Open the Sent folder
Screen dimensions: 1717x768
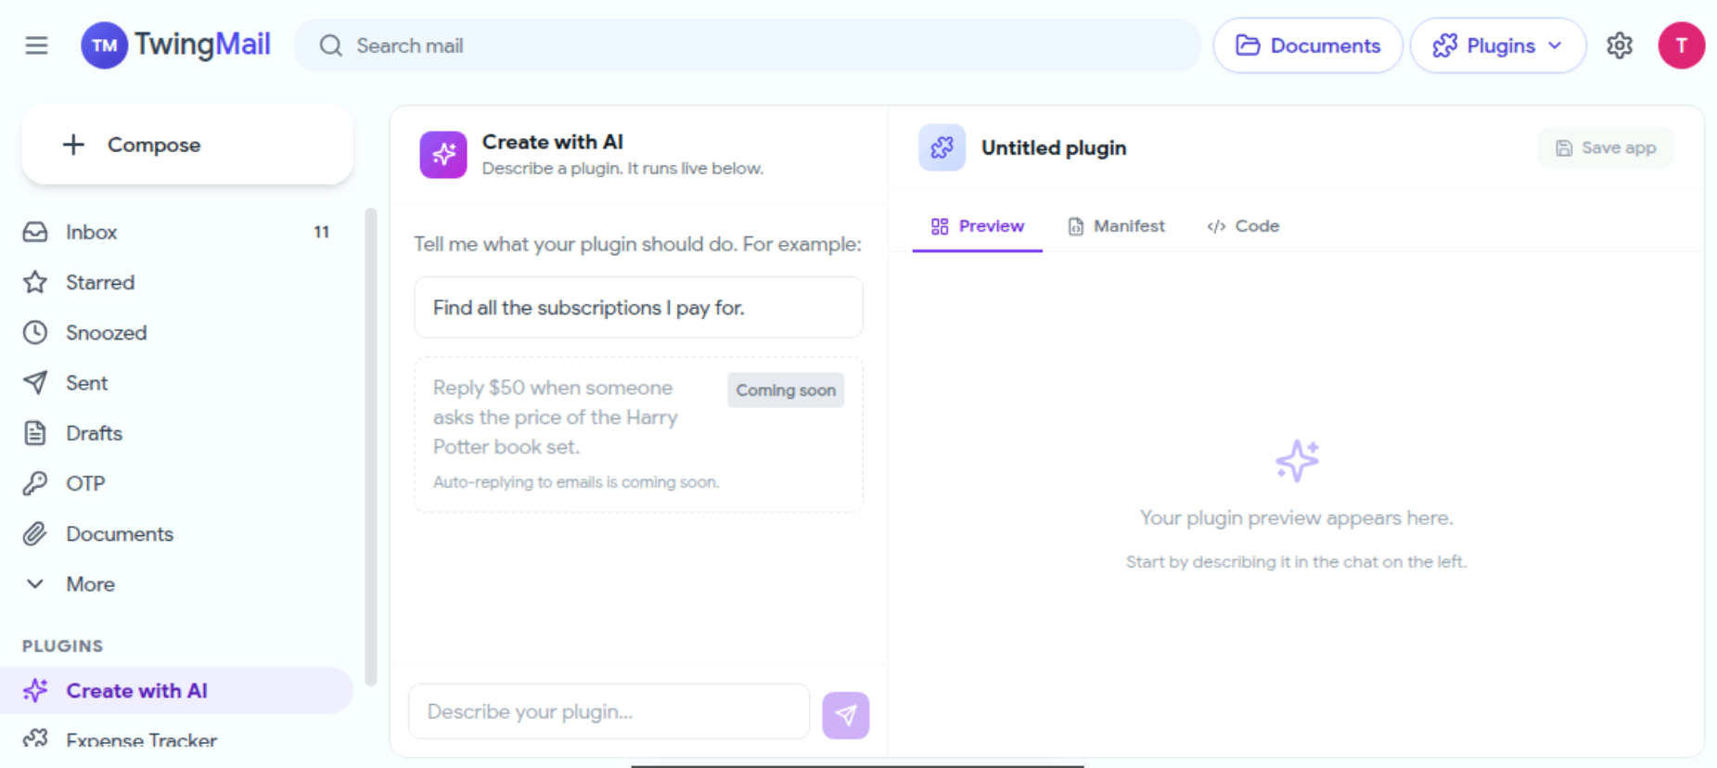click(x=176, y=383)
